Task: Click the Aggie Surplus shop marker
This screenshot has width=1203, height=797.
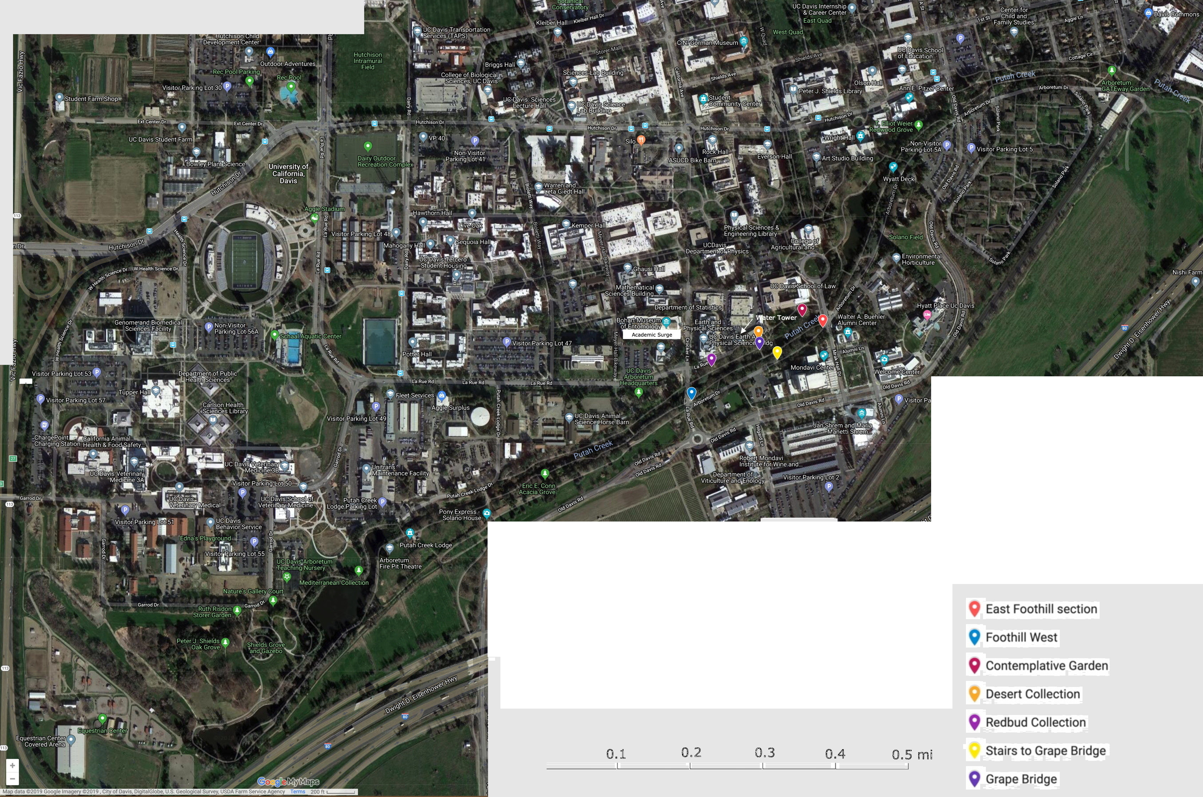Action: click(442, 395)
